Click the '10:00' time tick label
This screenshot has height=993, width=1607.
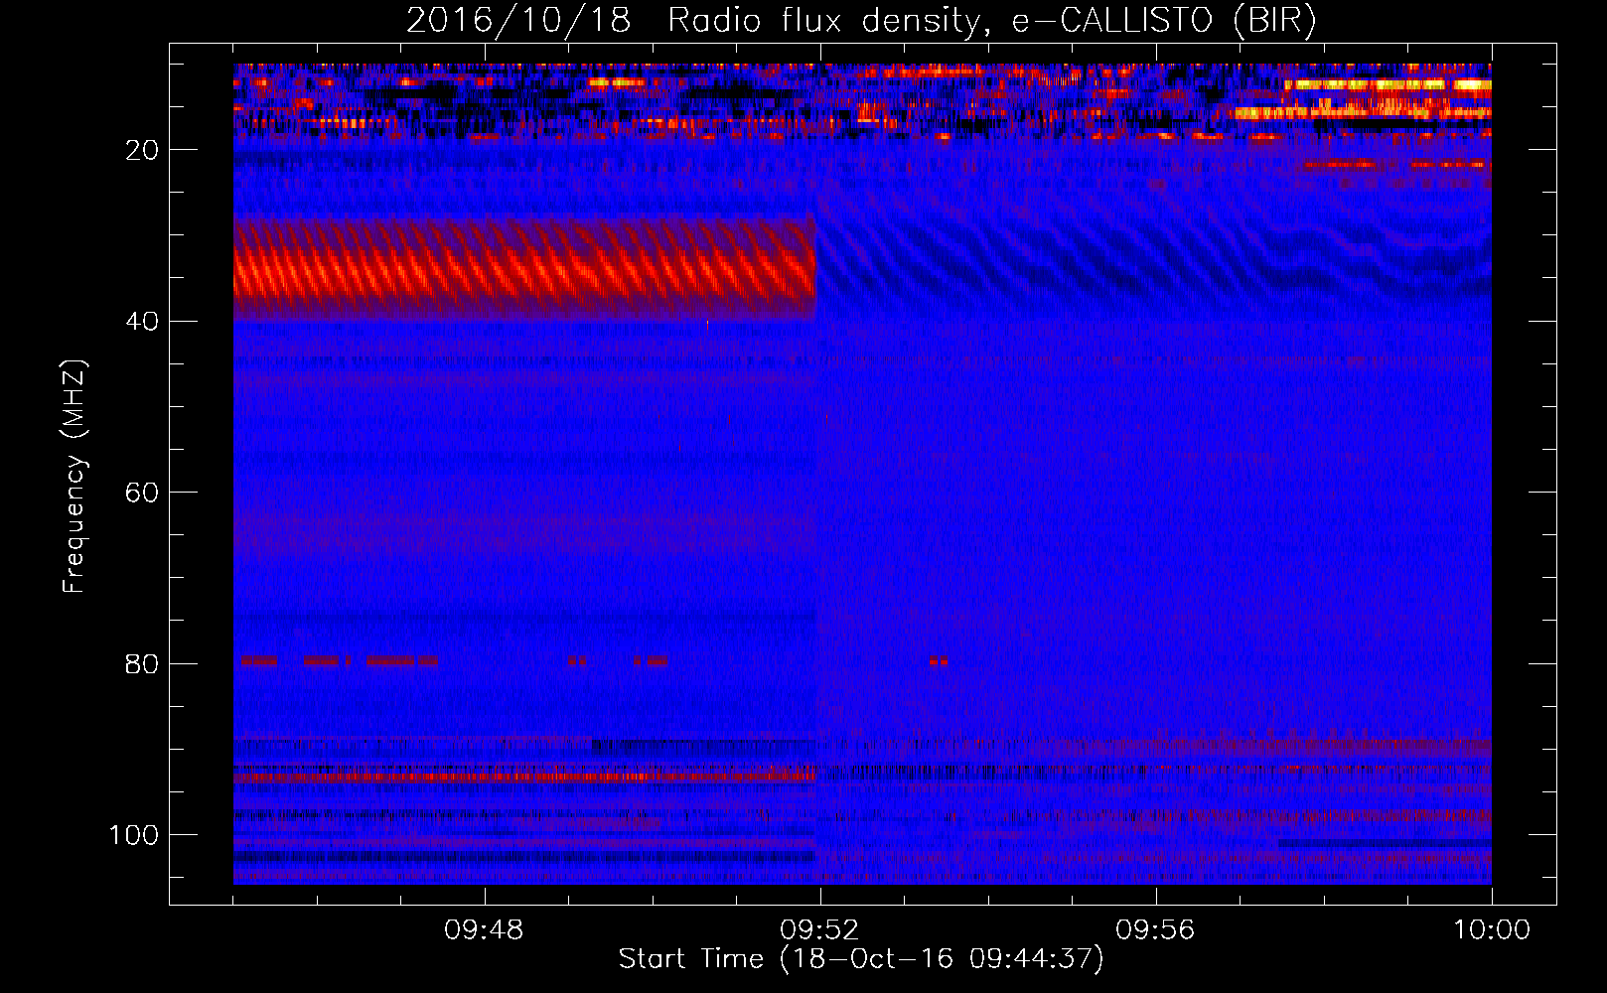[x=1492, y=930]
